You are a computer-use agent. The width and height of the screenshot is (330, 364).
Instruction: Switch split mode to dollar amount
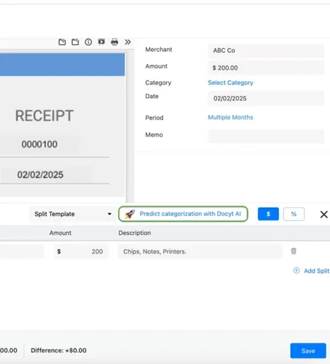click(268, 214)
